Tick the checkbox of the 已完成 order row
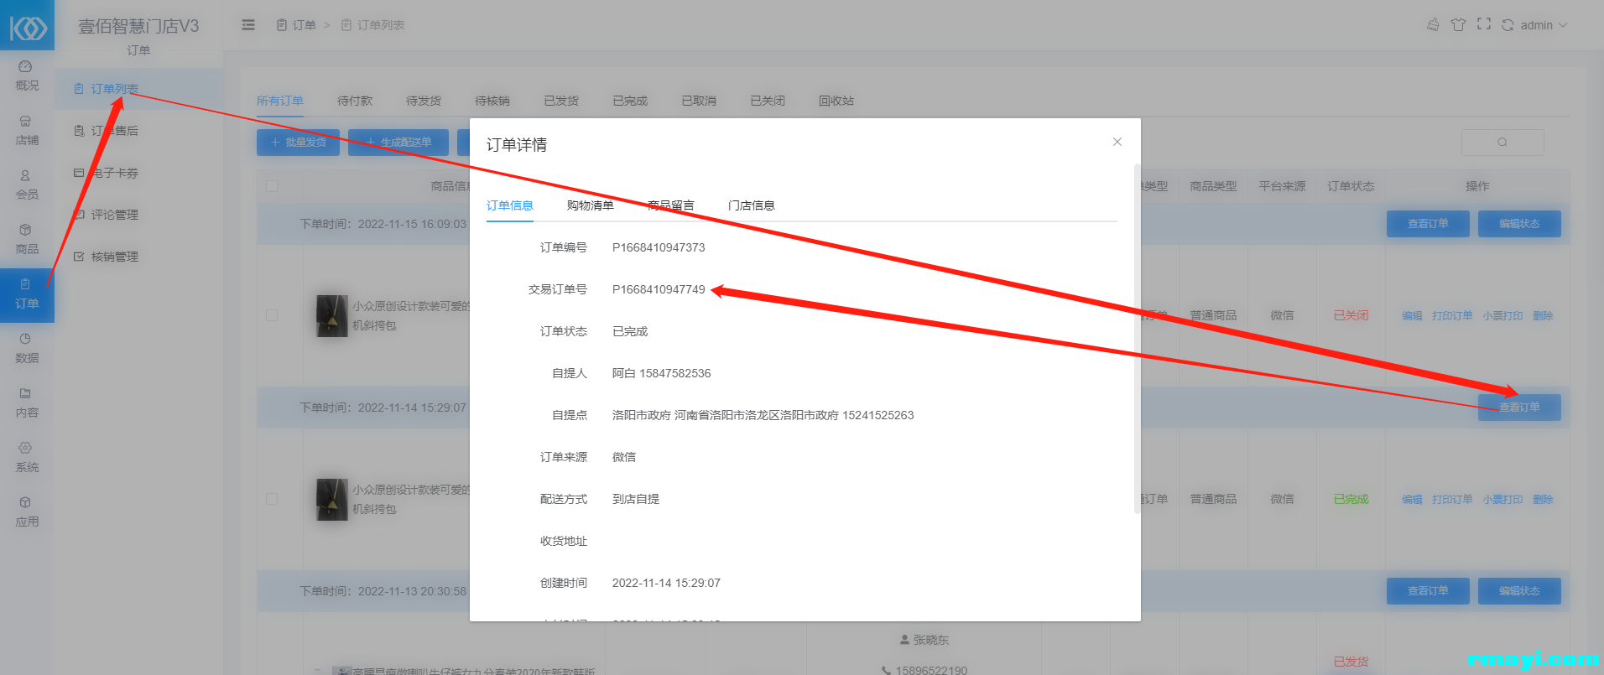The image size is (1604, 675). [272, 499]
